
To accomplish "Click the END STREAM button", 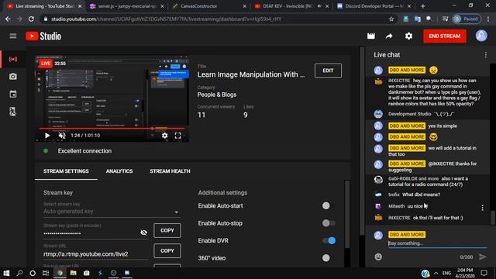I will coord(444,36).
